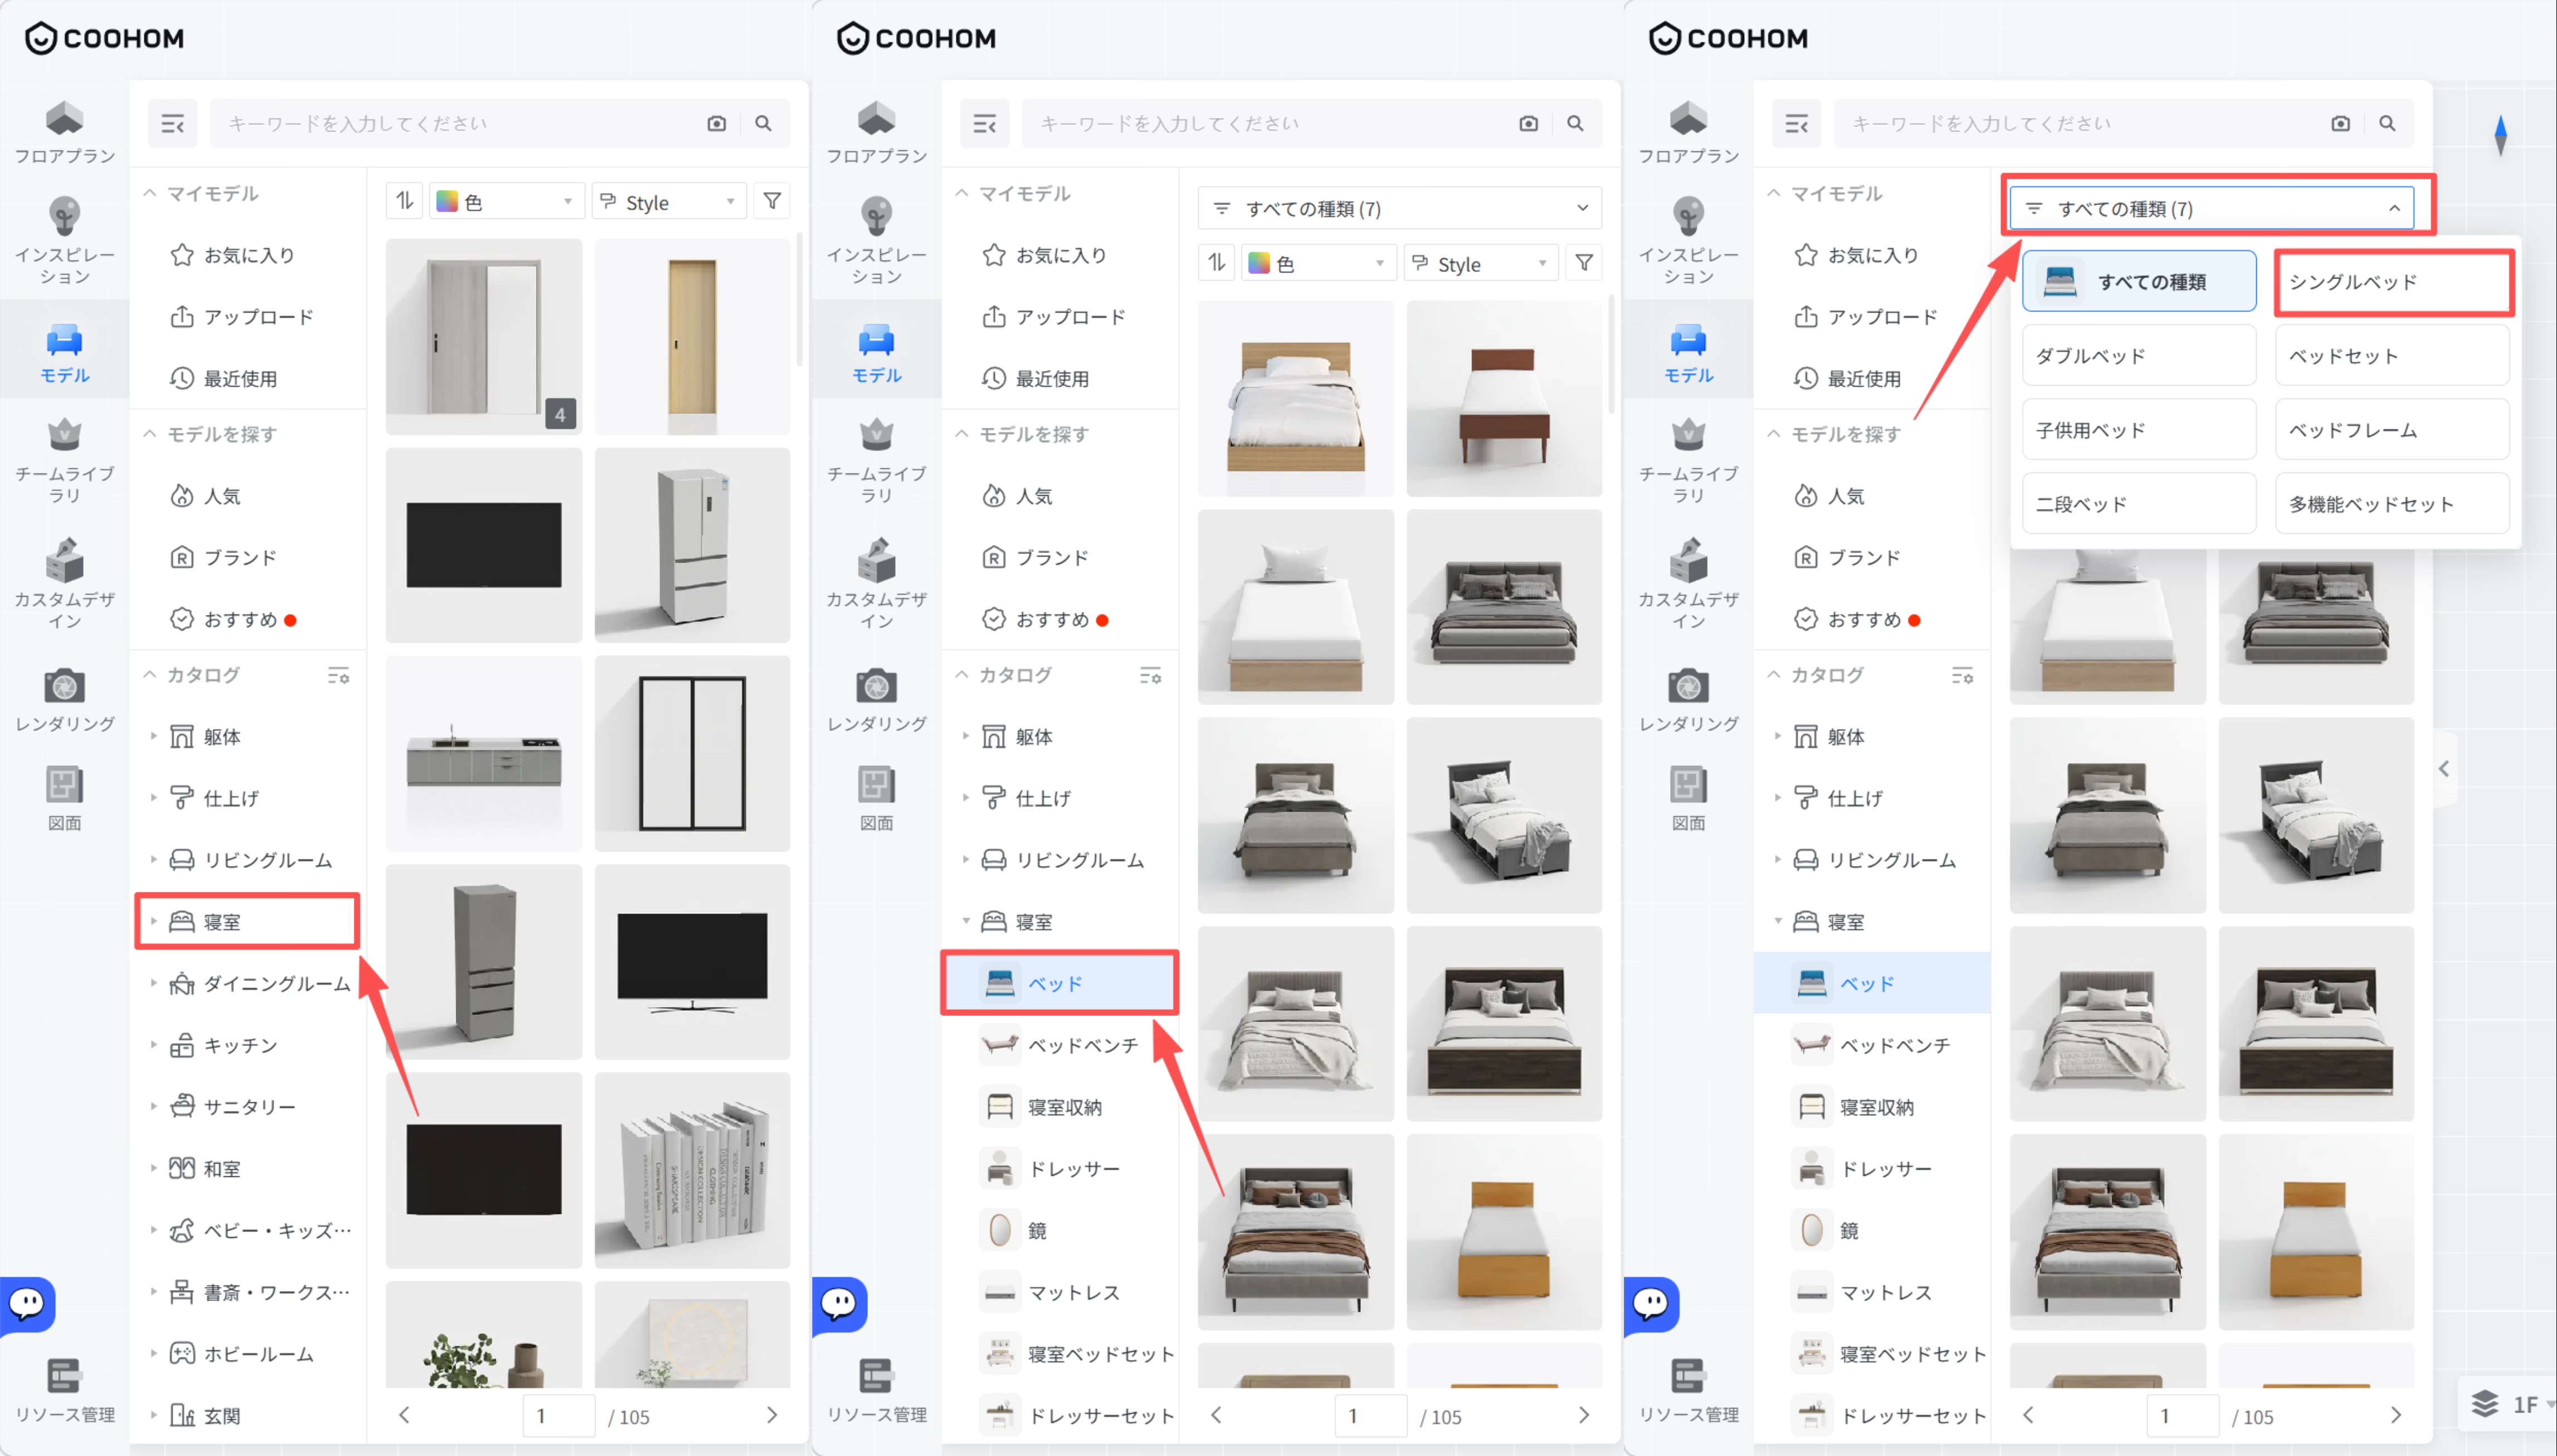This screenshot has height=1456, width=2557.
Task: Click the blue compass icon in right panel
Action: pos(2500,135)
